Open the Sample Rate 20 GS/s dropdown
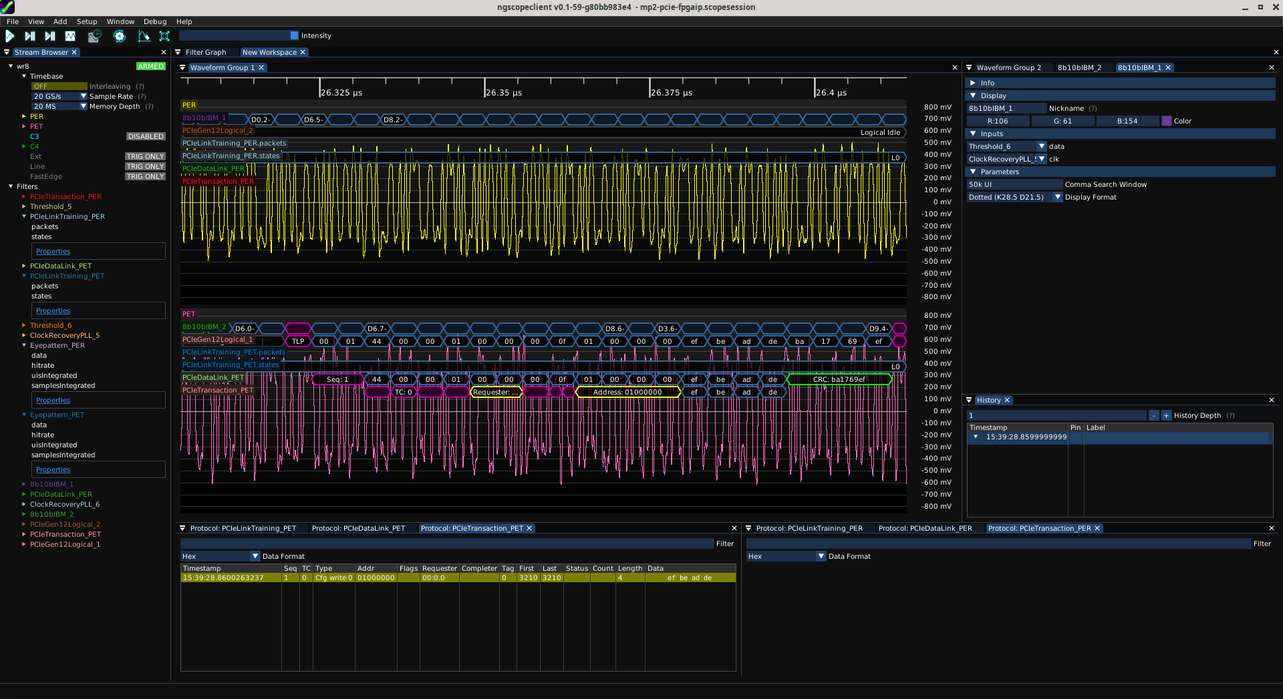This screenshot has width=1283, height=699. click(x=84, y=96)
